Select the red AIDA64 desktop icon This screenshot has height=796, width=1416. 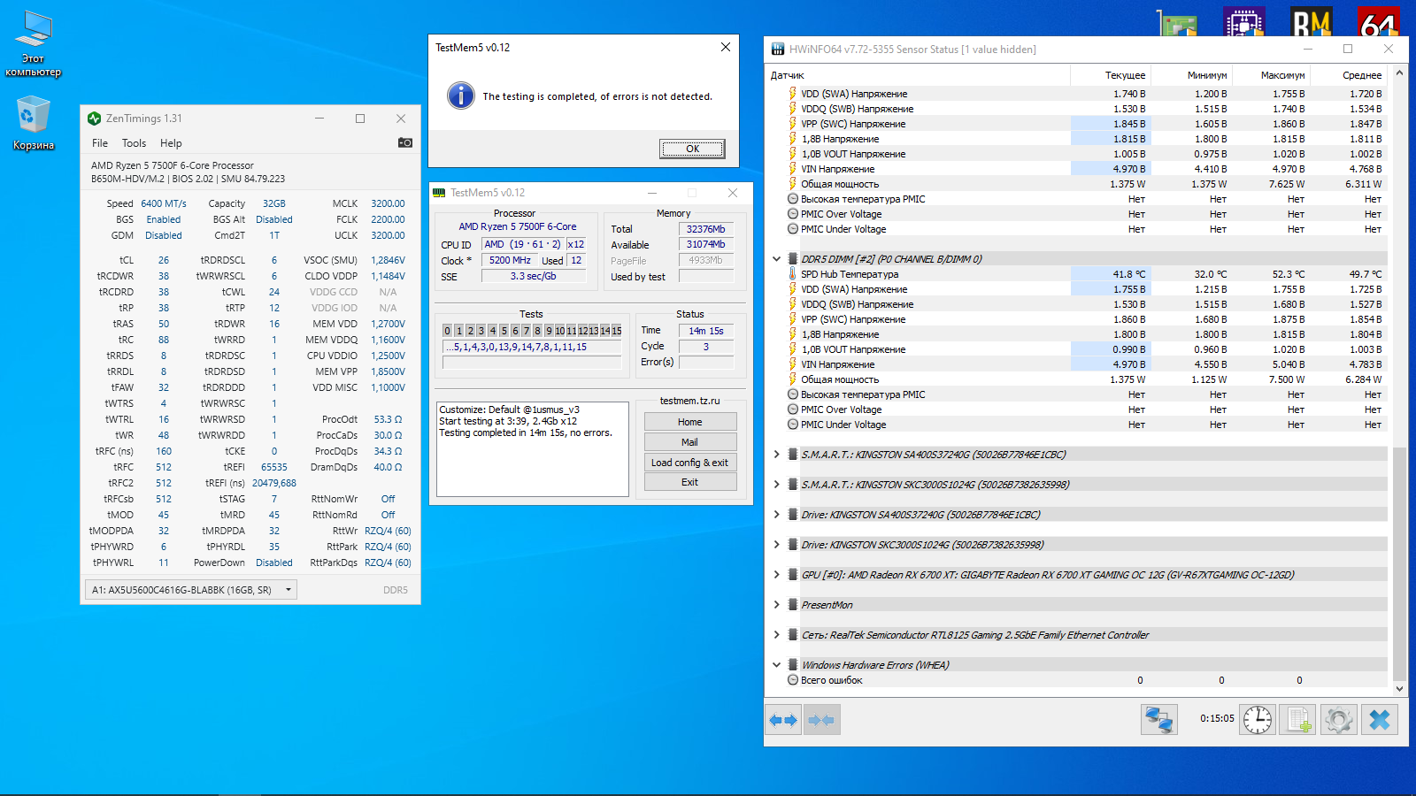1378,23
